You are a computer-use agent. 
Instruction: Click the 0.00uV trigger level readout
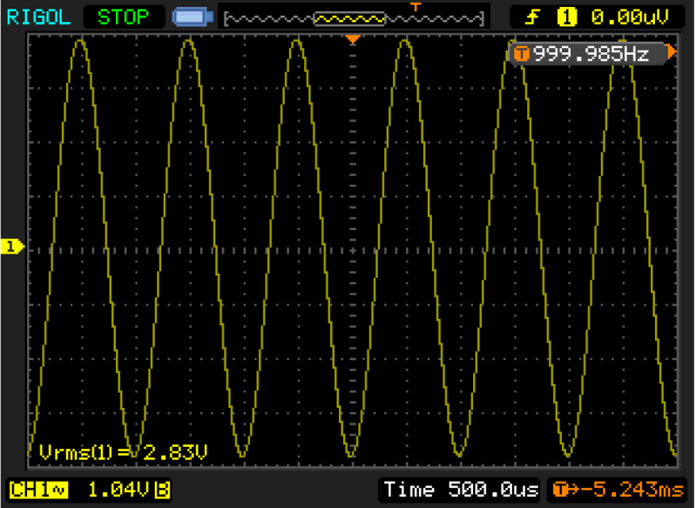[629, 17]
